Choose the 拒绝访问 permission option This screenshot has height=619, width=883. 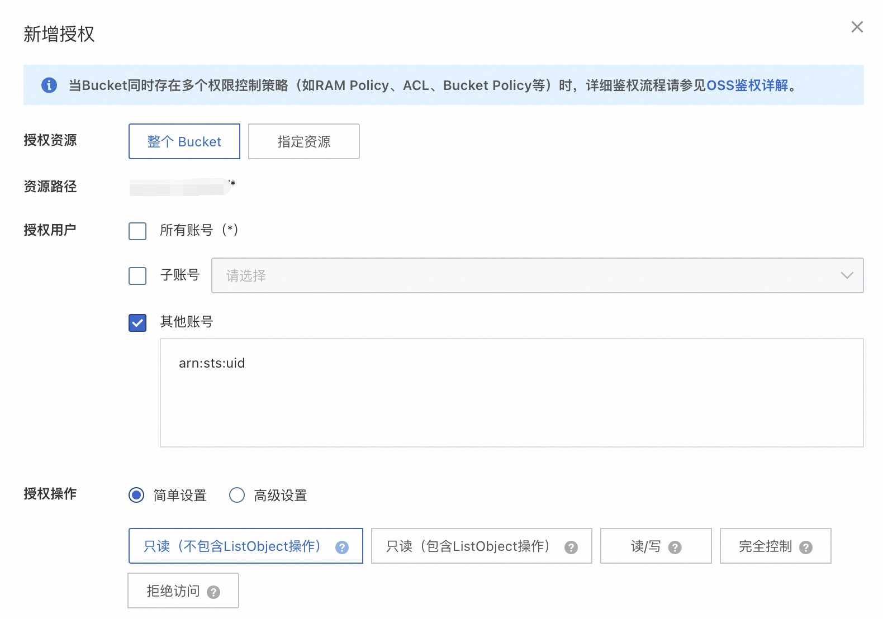click(183, 591)
